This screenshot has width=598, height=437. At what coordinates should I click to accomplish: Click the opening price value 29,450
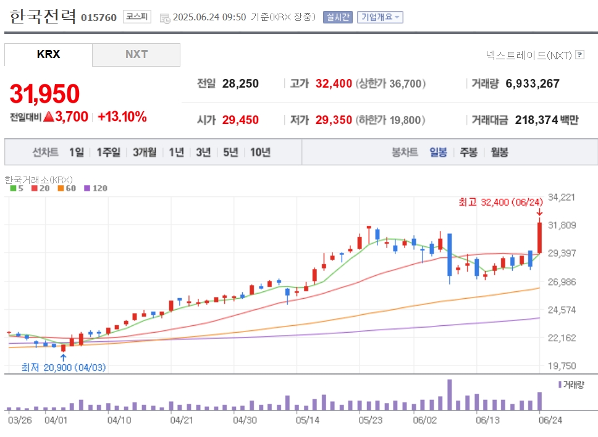(240, 120)
